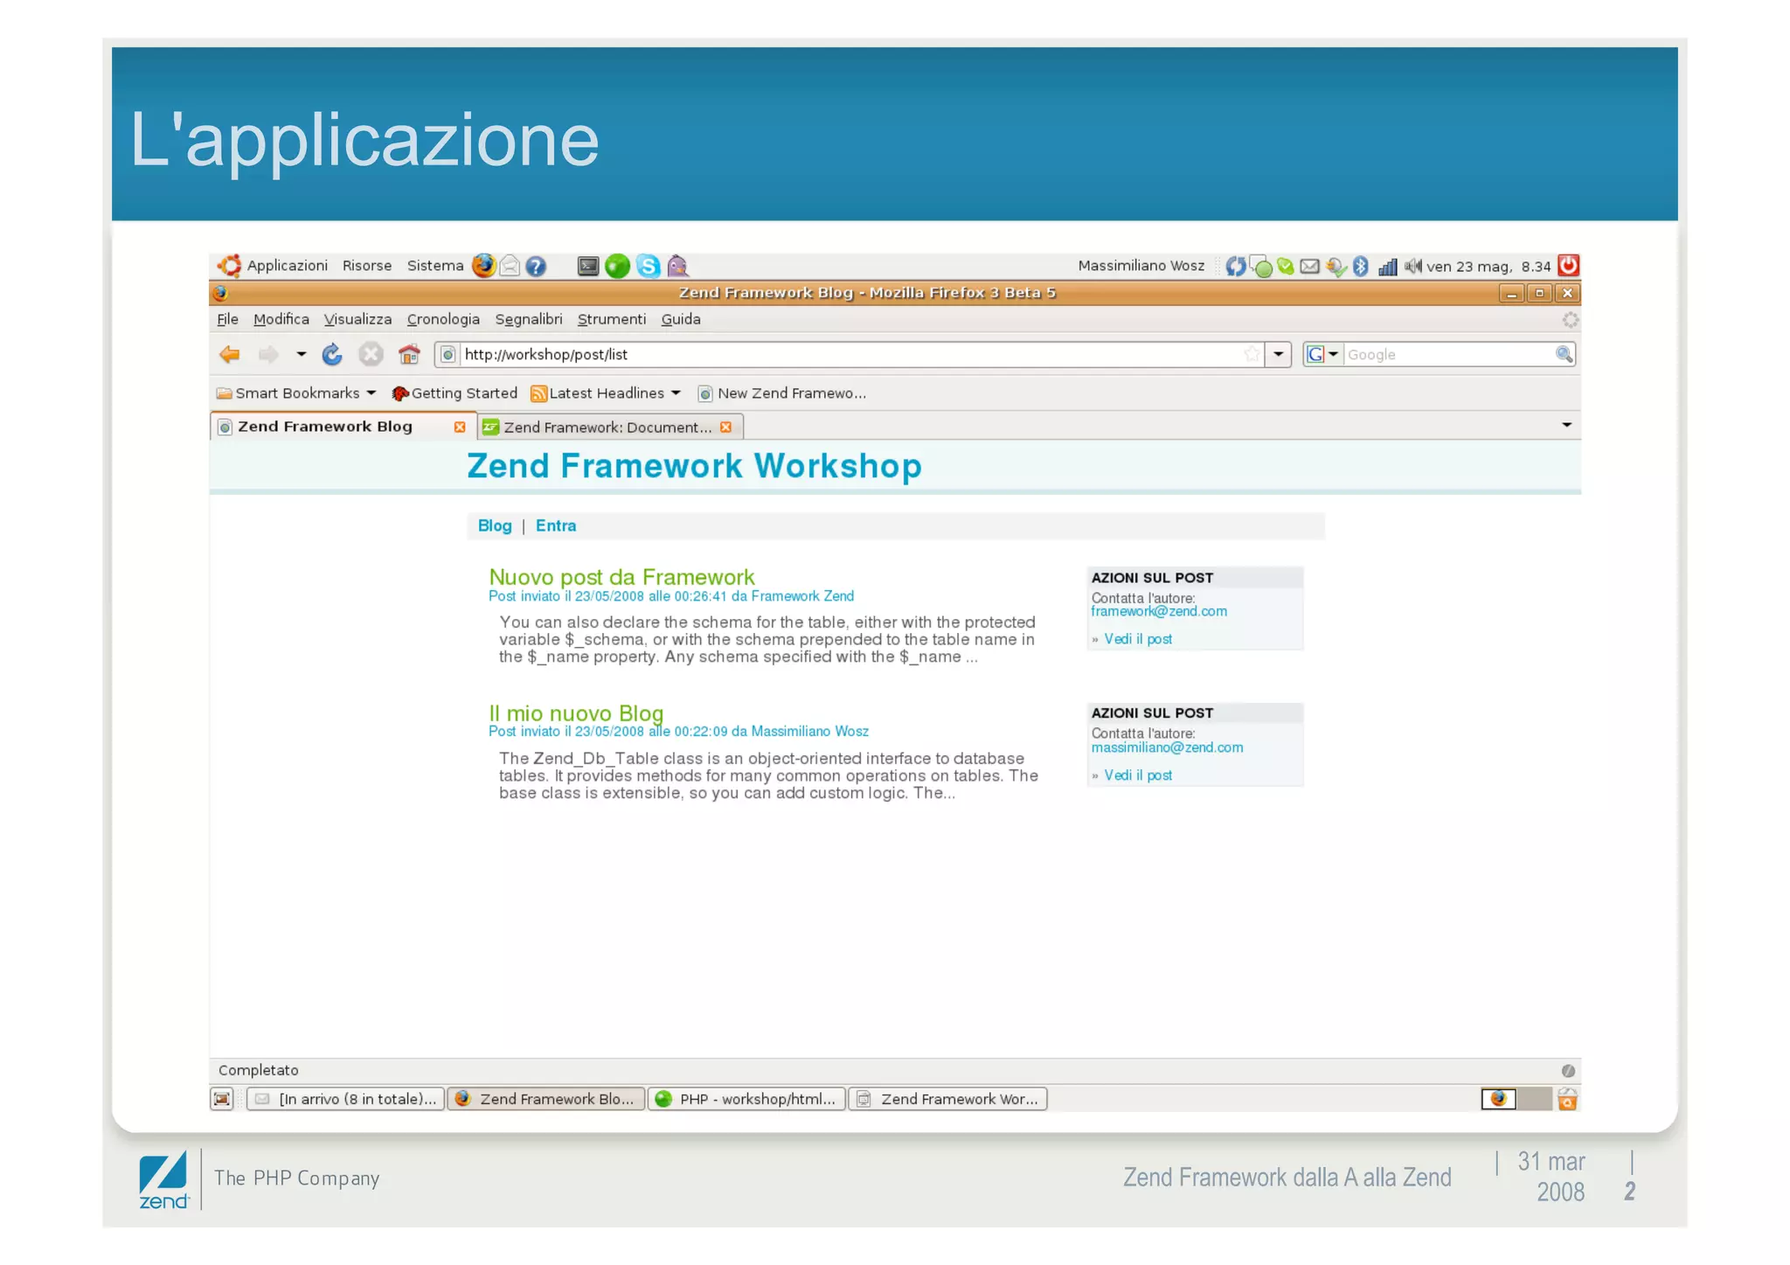Close the Zend Framework: Document tab
Viewport: 1790px width, 1265px height.
click(725, 427)
